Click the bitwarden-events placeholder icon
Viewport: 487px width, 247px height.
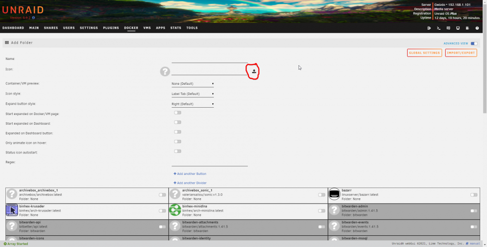click(335, 226)
